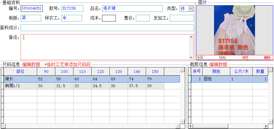Click the 款号 field S17158

pos(72,9)
